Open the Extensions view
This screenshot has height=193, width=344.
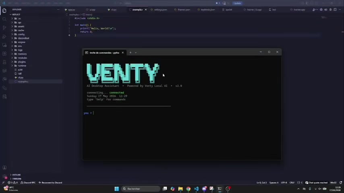4,53
